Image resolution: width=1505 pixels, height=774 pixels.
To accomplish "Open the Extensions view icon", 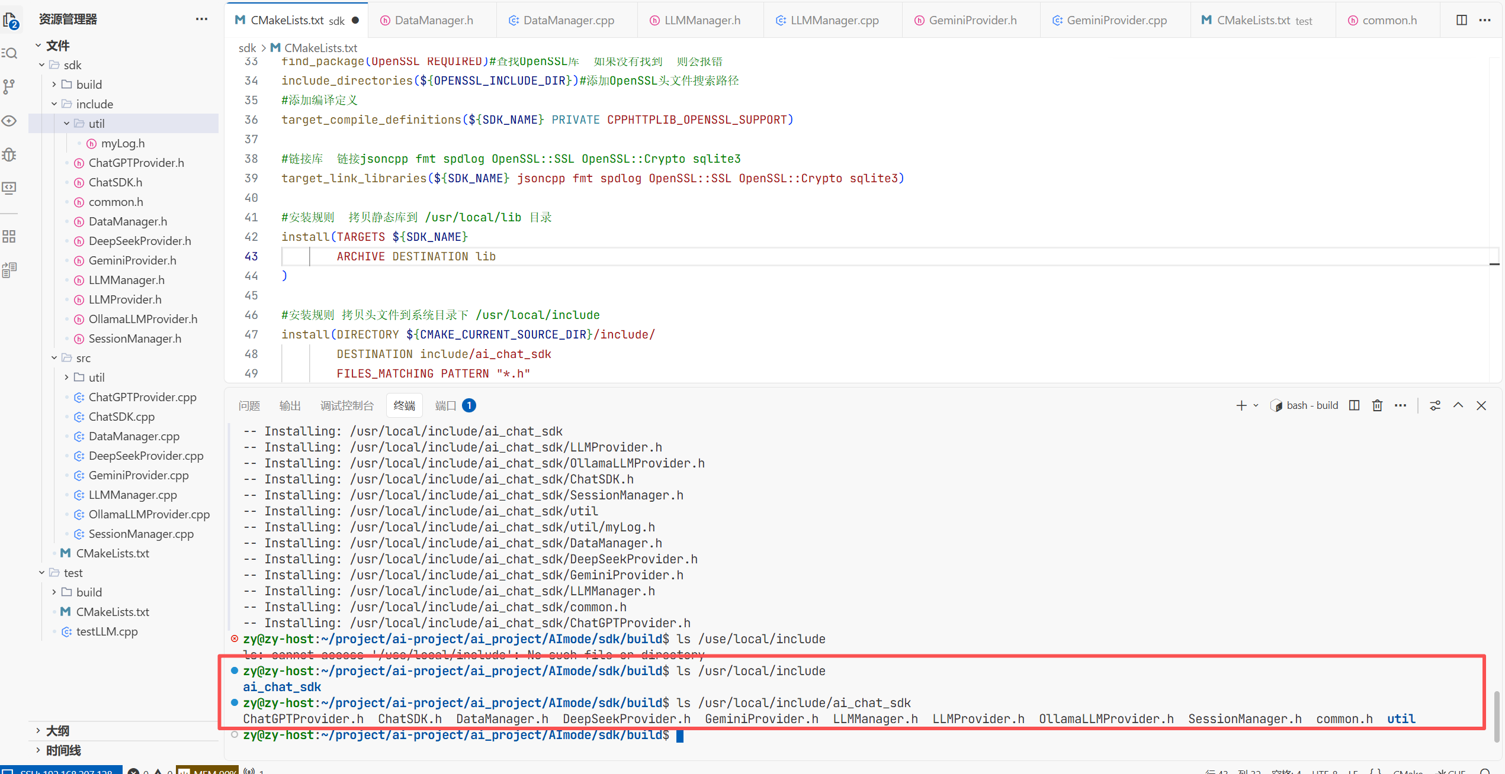I will tap(10, 237).
